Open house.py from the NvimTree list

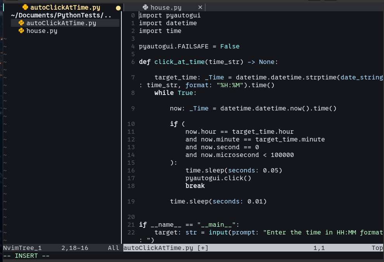(x=42, y=31)
